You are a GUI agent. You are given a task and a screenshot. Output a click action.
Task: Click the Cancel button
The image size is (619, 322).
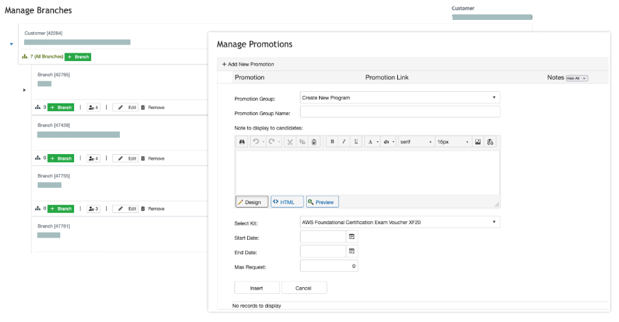pyautogui.click(x=303, y=288)
